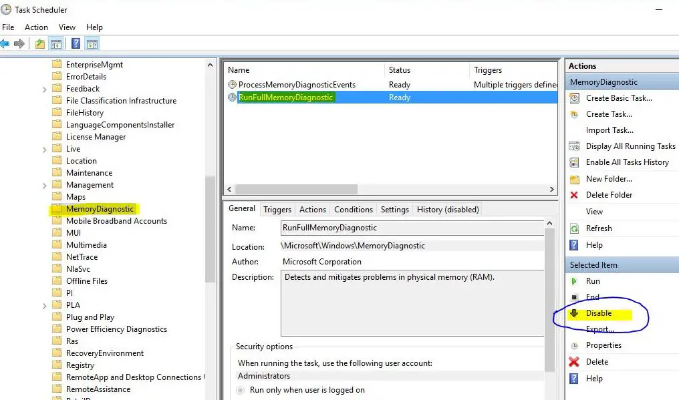This screenshot has height=400, width=679.
Task: Click the Disable action link
Action: [x=599, y=313]
